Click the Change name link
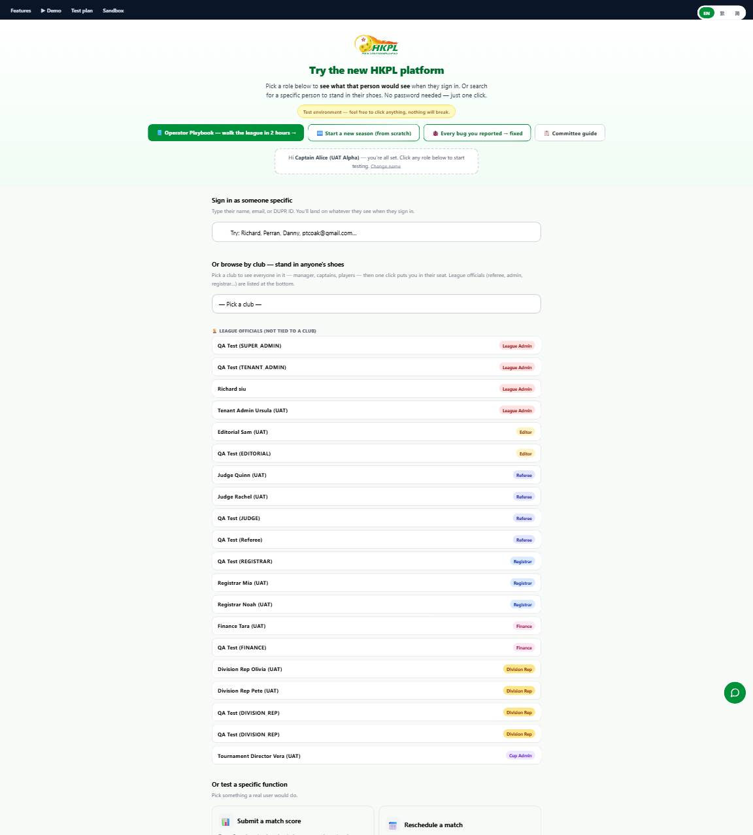The image size is (753, 835). 386,166
